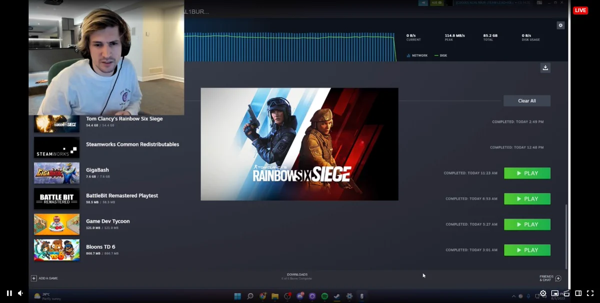Open the GigaBash thumbnail
This screenshot has height=303, width=600.
(56, 173)
